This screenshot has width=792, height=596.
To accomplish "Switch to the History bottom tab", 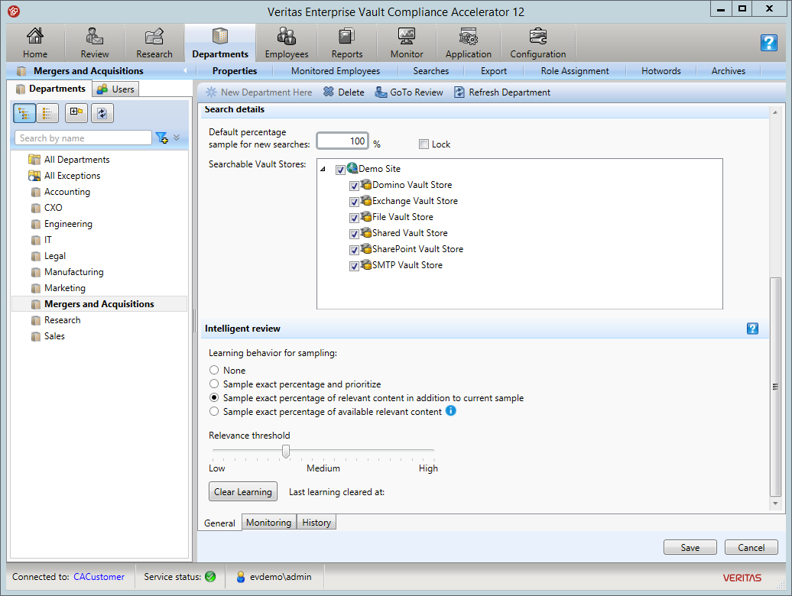I will (316, 523).
